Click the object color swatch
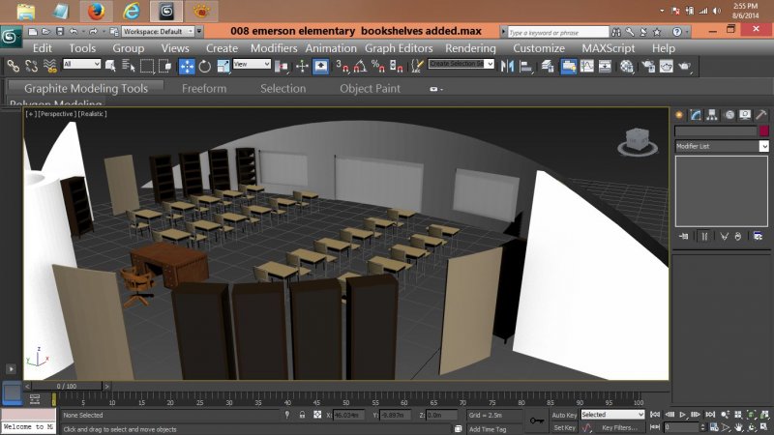 [x=763, y=130]
